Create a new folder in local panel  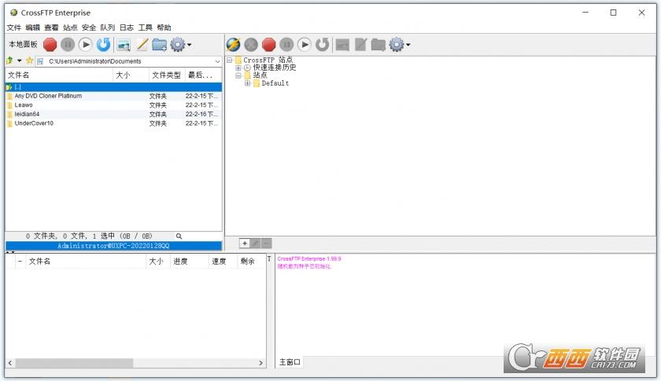click(x=159, y=45)
